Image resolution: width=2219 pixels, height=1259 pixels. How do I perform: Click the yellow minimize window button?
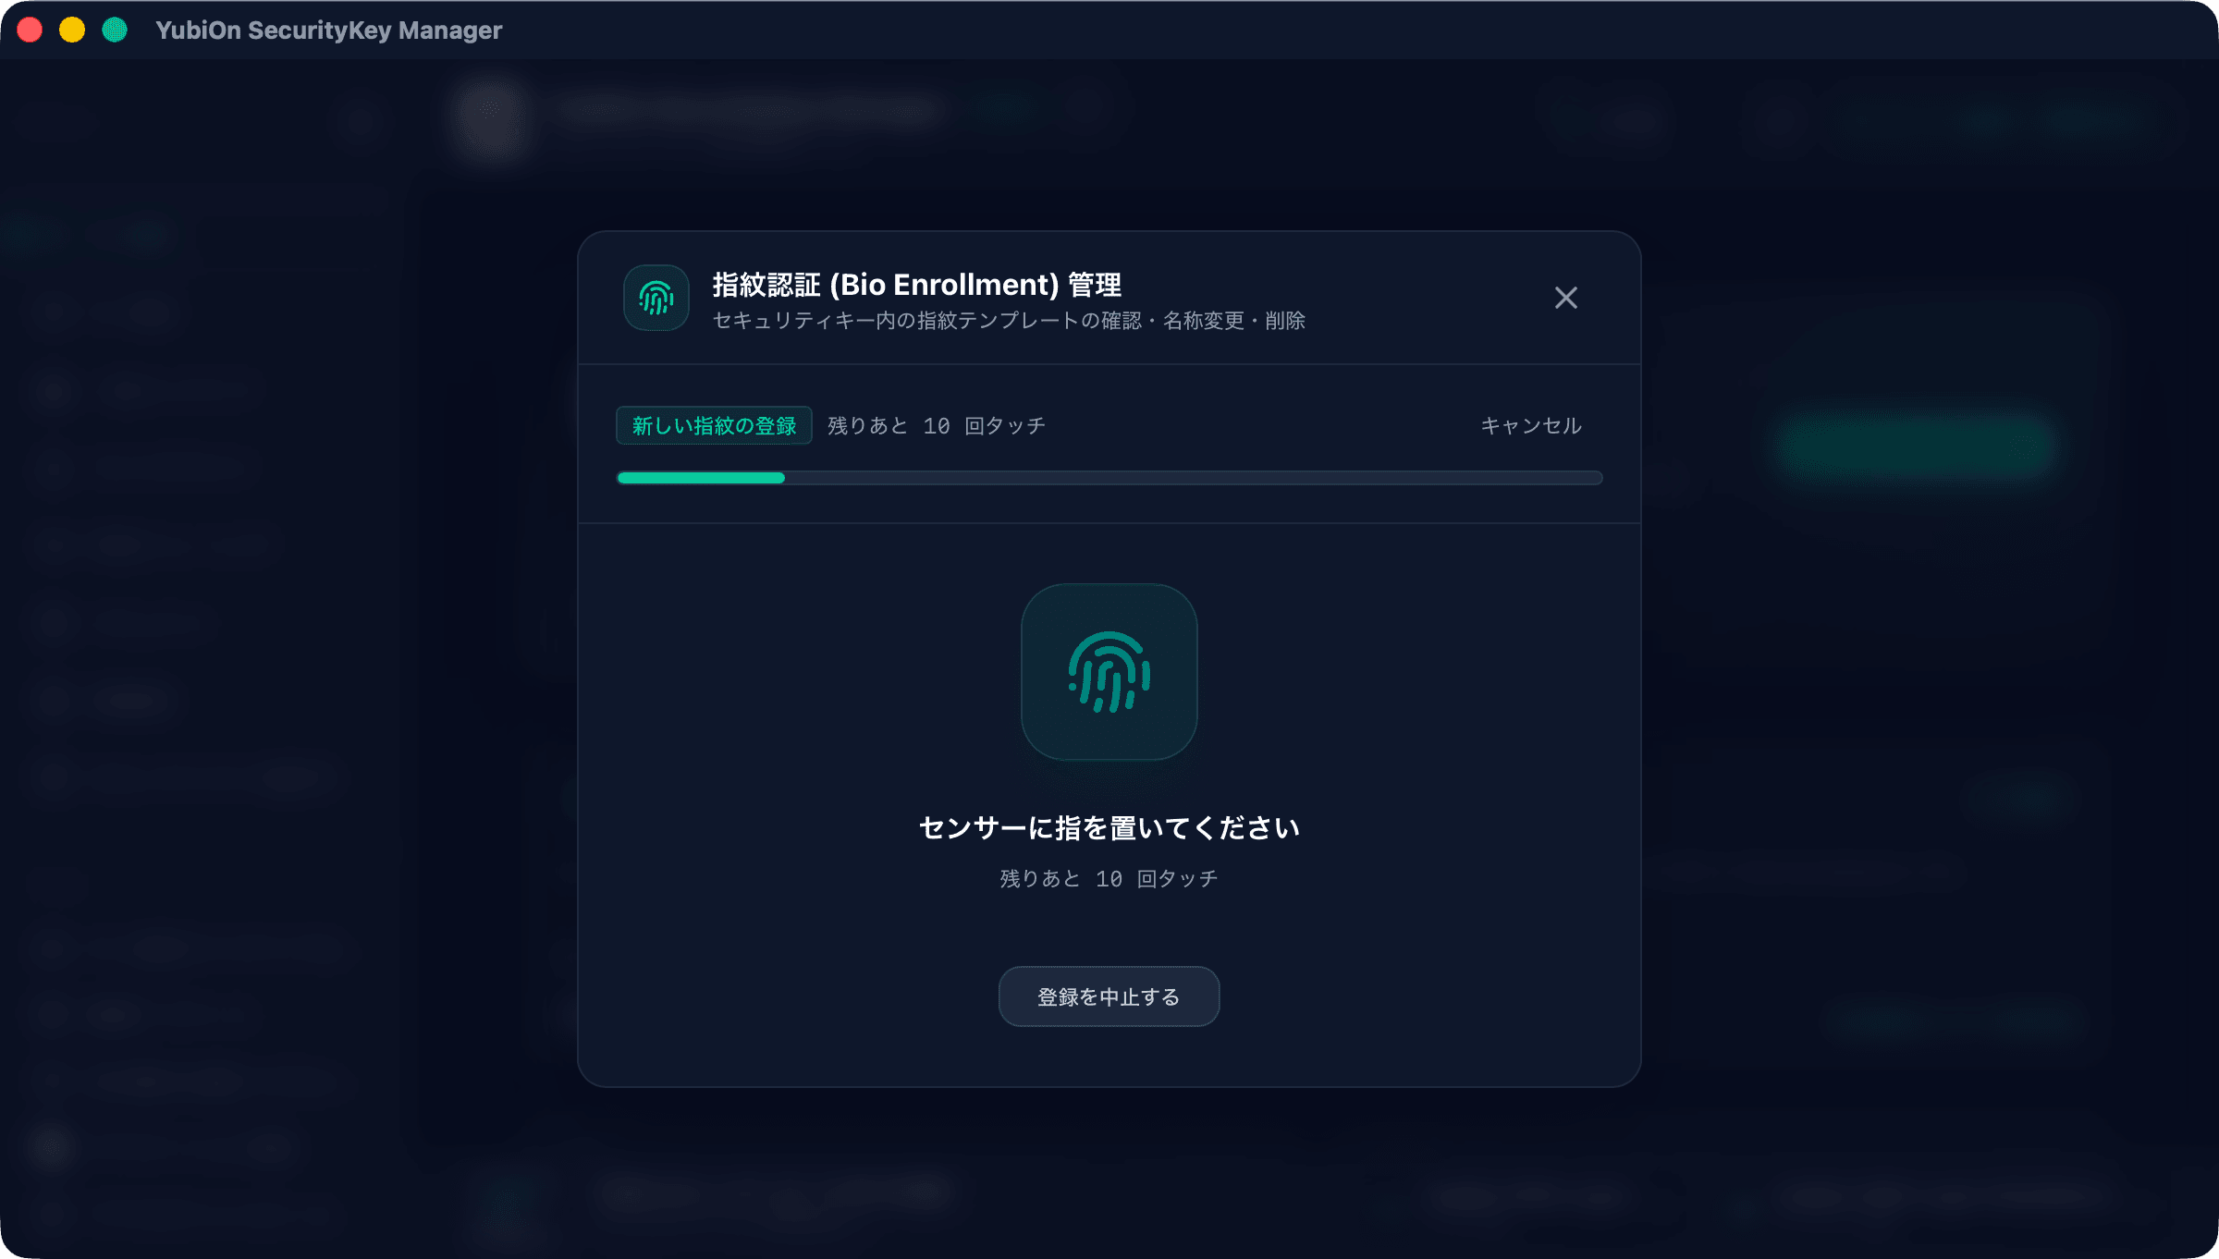tap(72, 30)
